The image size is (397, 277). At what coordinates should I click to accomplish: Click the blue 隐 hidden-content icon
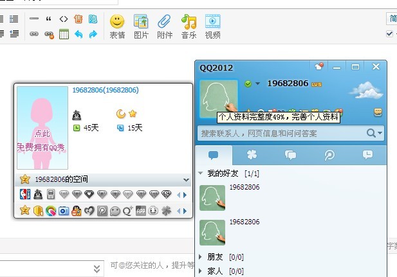coord(93,19)
